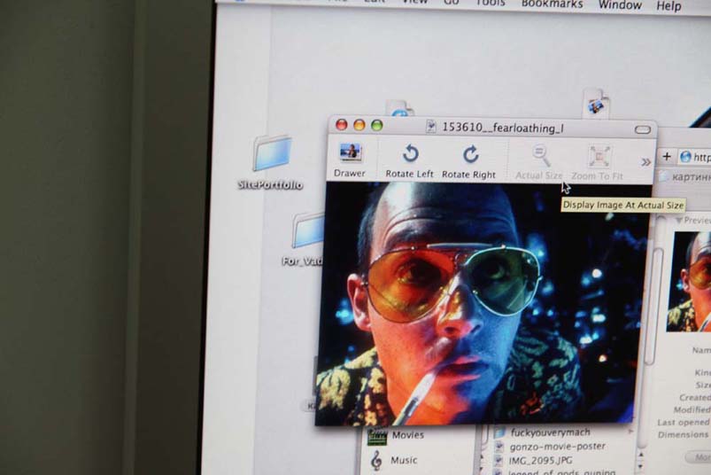Select the fuckyouverymach folder in Finder list
711x475 pixels.
tap(551, 432)
